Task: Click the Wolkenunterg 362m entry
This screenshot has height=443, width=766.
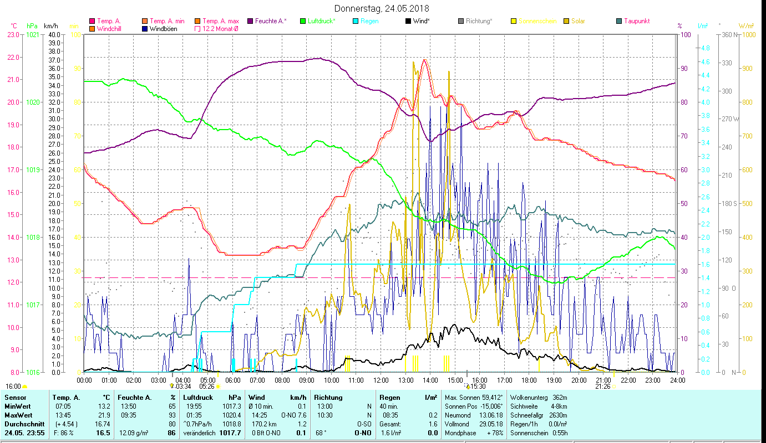Action: pyautogui.click(x=538, y=397)
